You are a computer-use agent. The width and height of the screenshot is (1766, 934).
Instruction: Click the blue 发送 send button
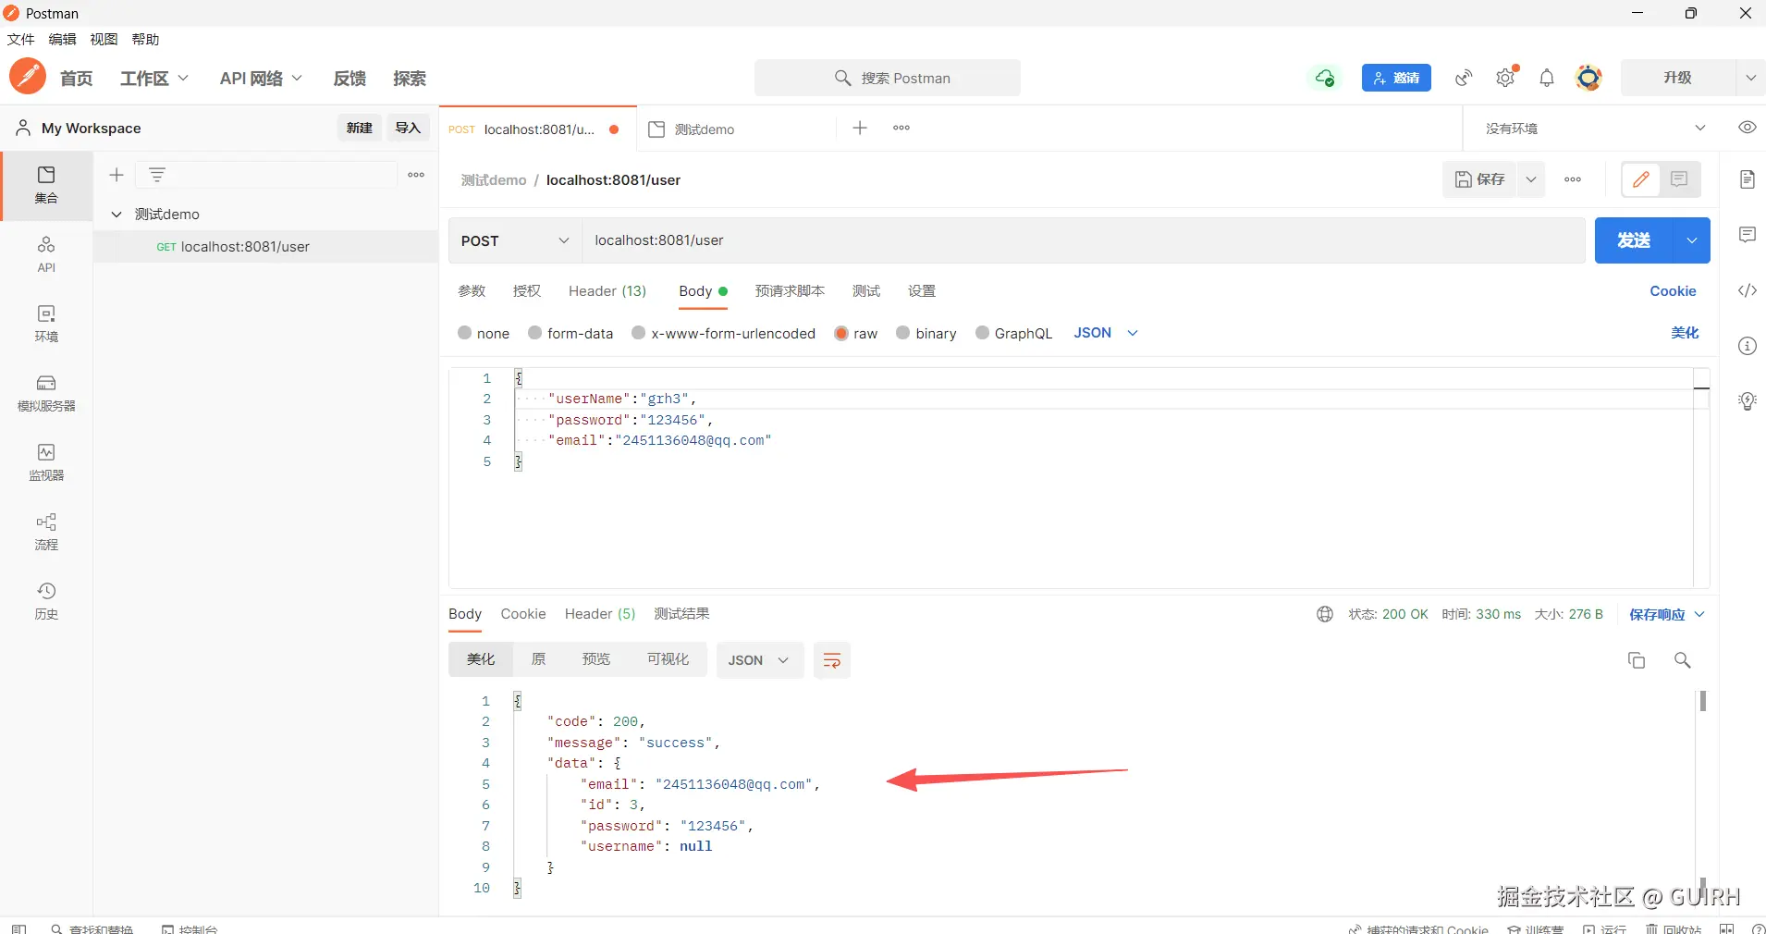1634,240
